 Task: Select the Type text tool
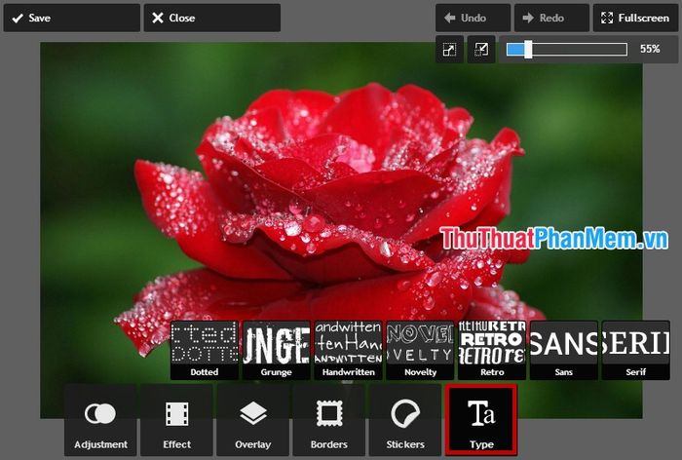coord(481,420)
